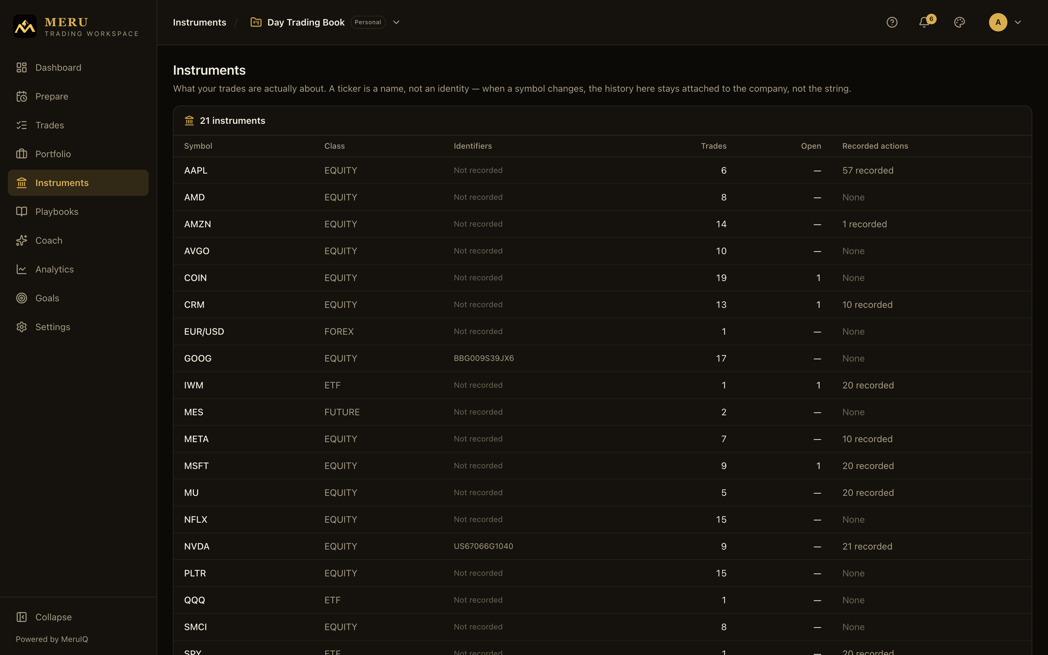Open Settings section label
The height and width of the screenshot is (655, 1048).
(53, 327)
